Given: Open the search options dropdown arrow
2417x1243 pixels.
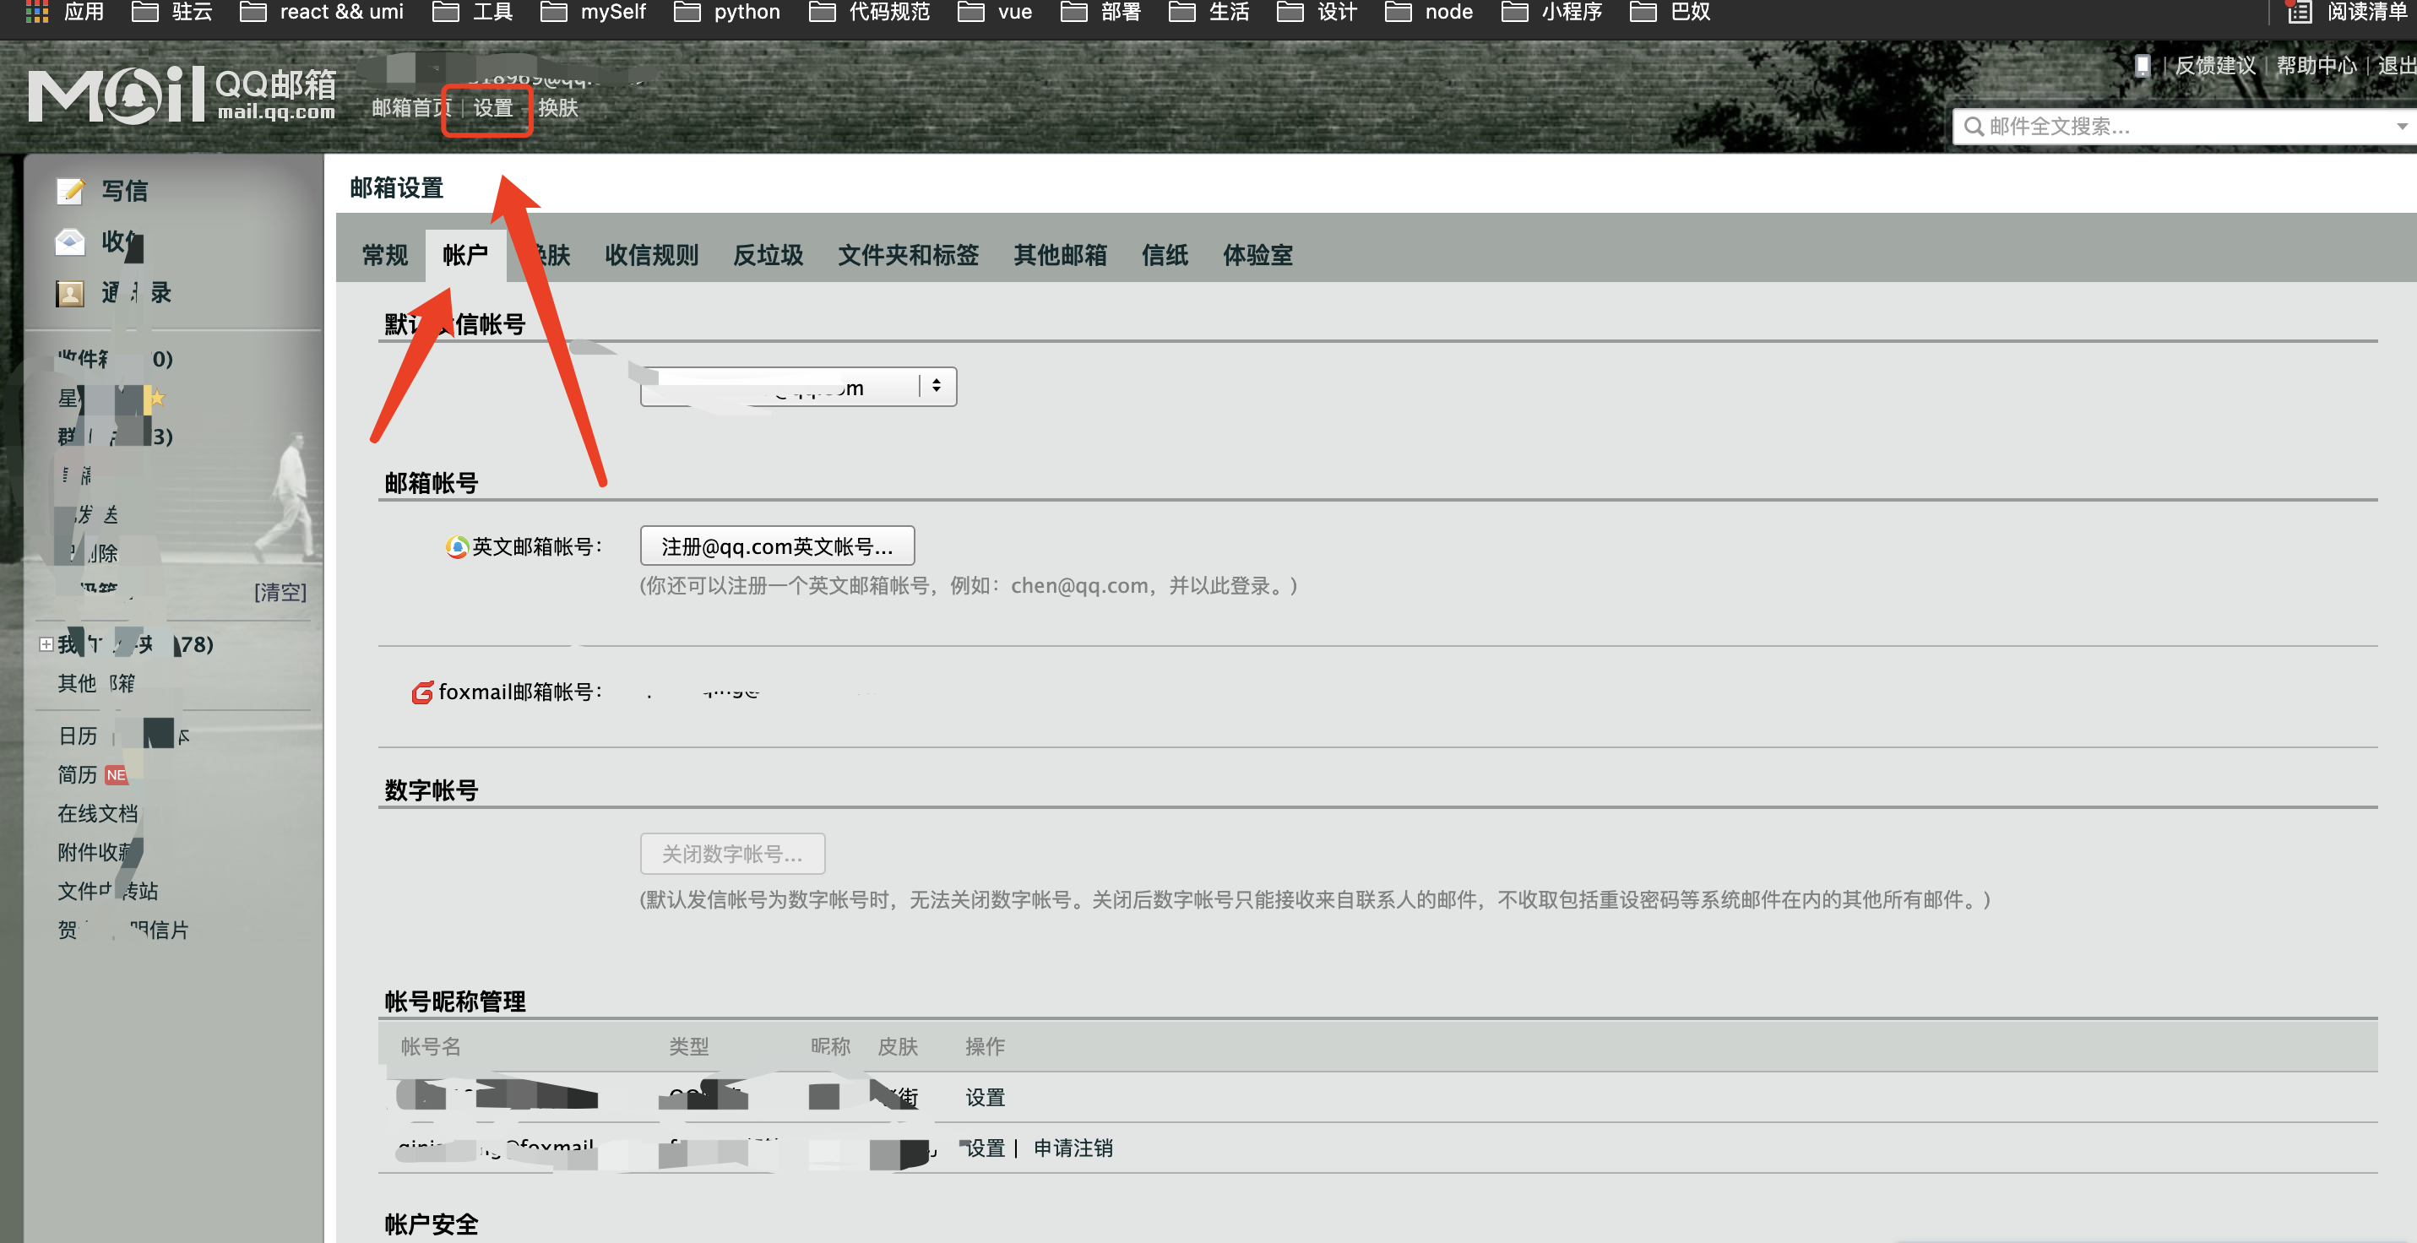Looking at the screenshot, I should (x=2401, y=127).
